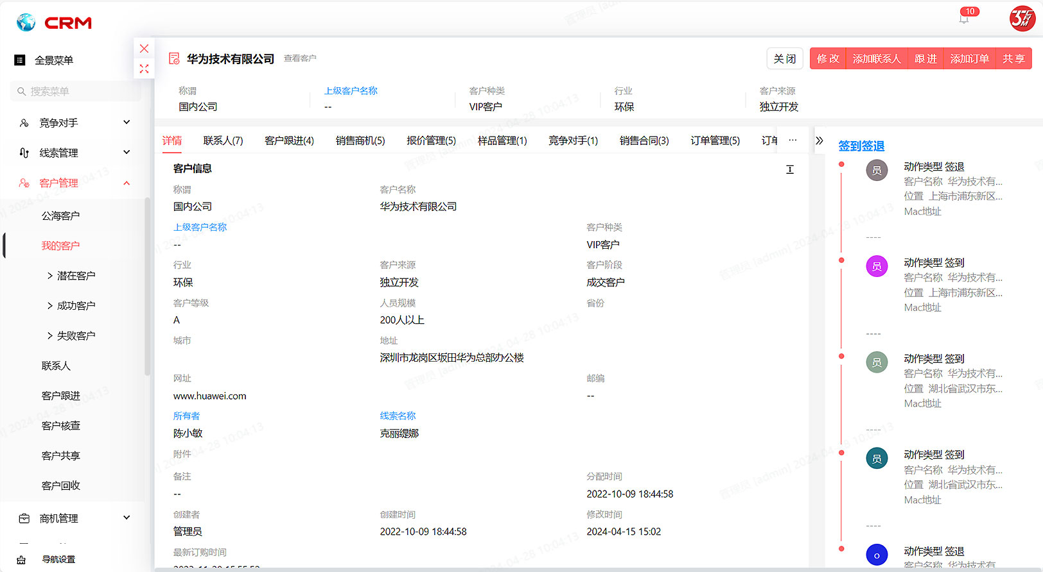Viewport: 1043px width, 572px height.
Task: Click the 导航设置 icon at sidebar bottom
Action: pyautogui.click(x=21, y=560)
